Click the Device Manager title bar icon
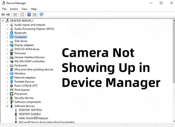The image size is (175, 127). (x=3, y=3)
